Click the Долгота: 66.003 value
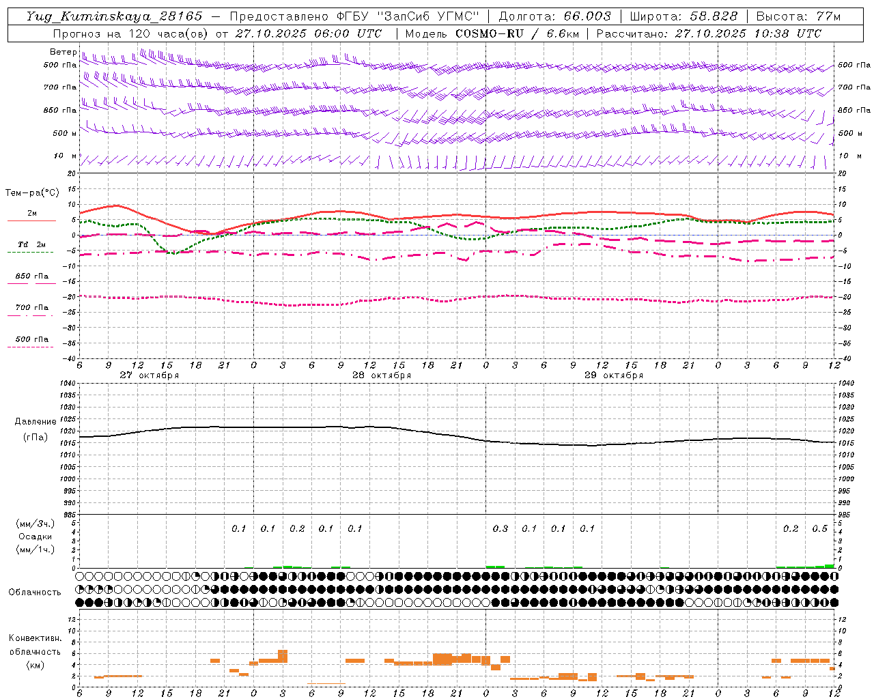This screenshot has width=874, height=699. 554,16
